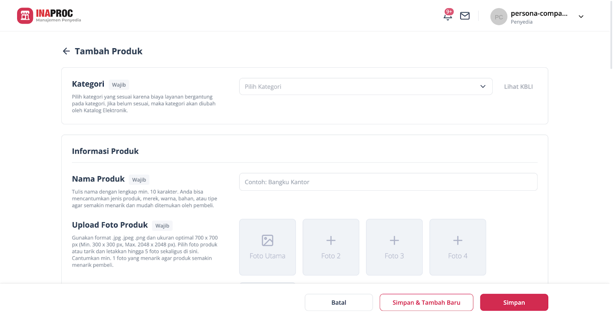Expand the account menu chevron

pyautogui.click(x=581, y=16)
